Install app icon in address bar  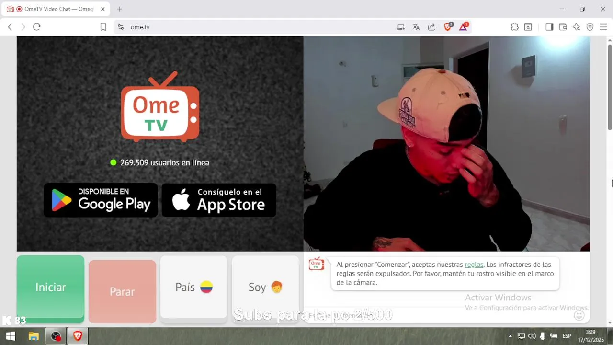[x=401, y=27]
